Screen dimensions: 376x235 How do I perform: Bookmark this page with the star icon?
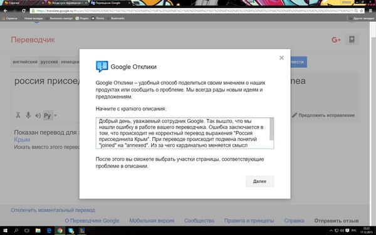pos(362,11)
